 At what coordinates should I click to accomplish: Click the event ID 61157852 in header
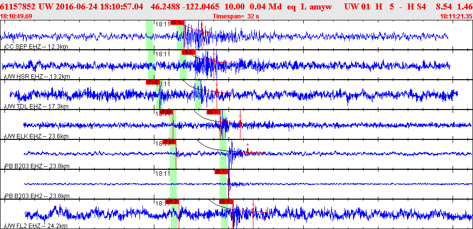[x=17, y=6]
